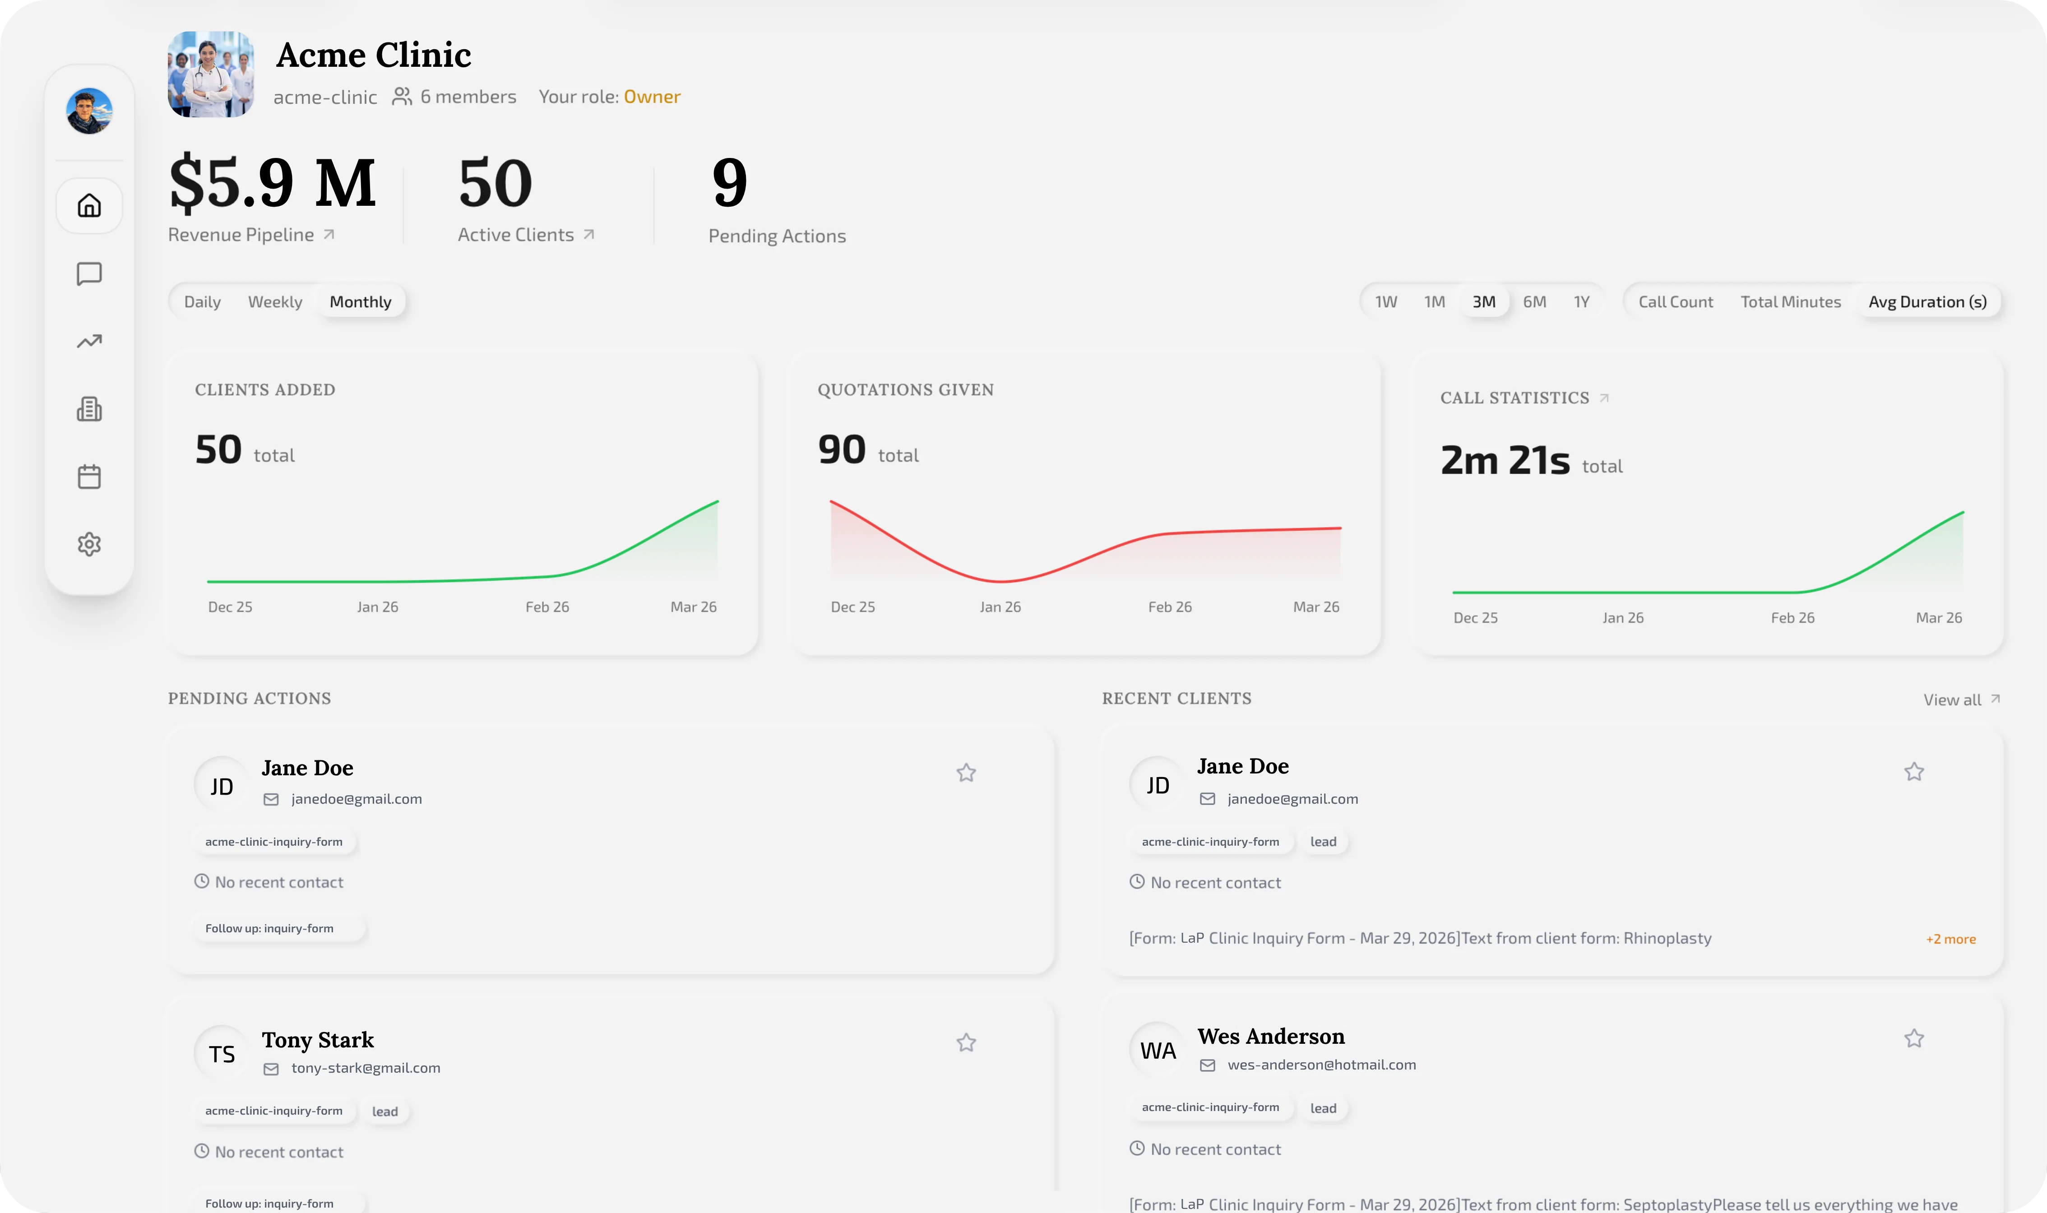2047x1213 pixels.
Task: Open the Home icon in the sidebar
Action: click(x=89, y=205)
